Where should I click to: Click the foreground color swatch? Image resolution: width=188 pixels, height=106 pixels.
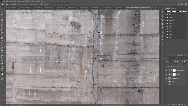pyautogui.click(x=1, y=73)
